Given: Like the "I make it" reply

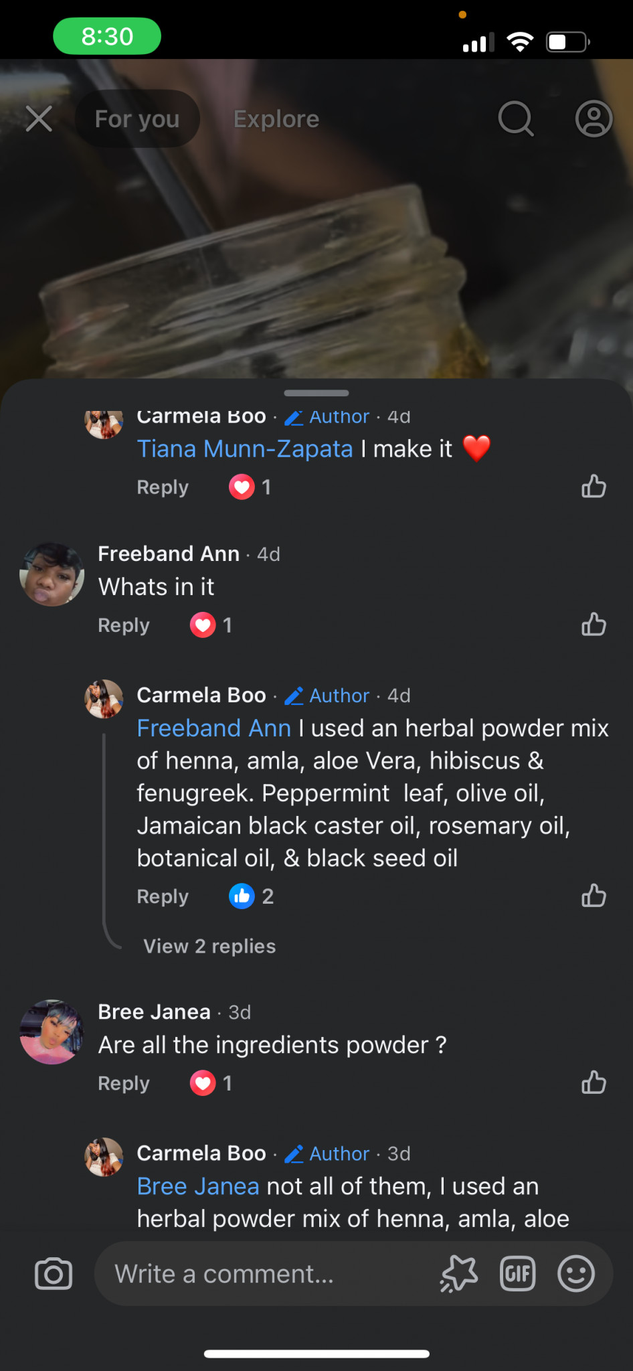Looking at the screenshot, I should tap(594, 487).
